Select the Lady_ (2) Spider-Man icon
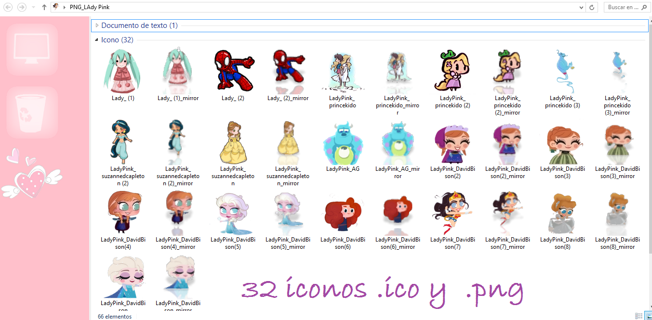Screen dimensions: 652x320 coord(233,71)
